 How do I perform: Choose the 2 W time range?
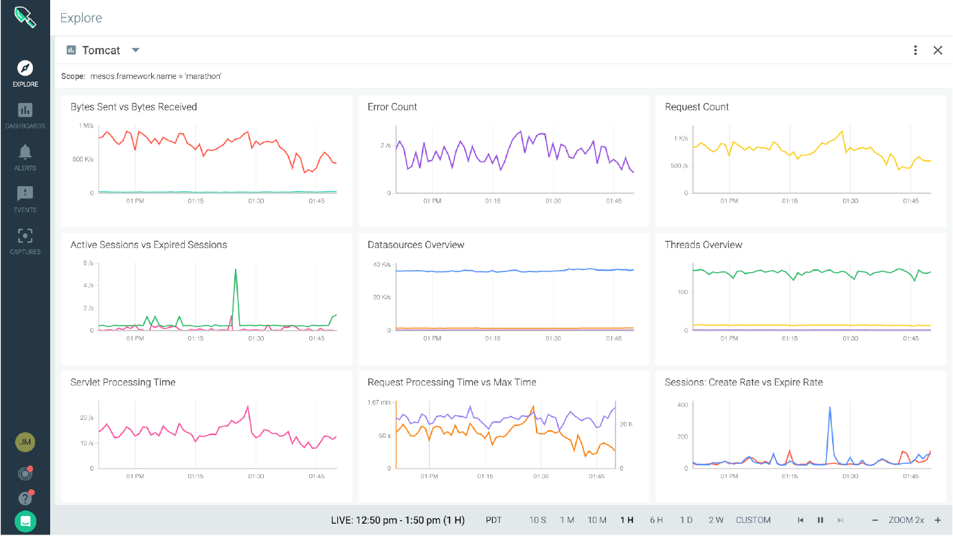point(715,520)
